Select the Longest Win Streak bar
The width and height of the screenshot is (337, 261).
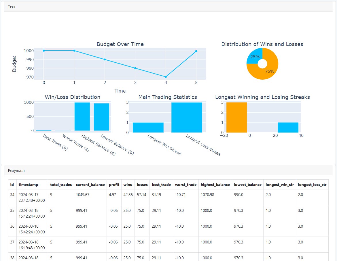148,127
